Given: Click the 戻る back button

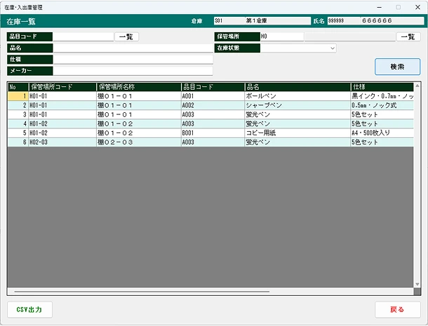Looking at the screenshot, I should [397, 309].
